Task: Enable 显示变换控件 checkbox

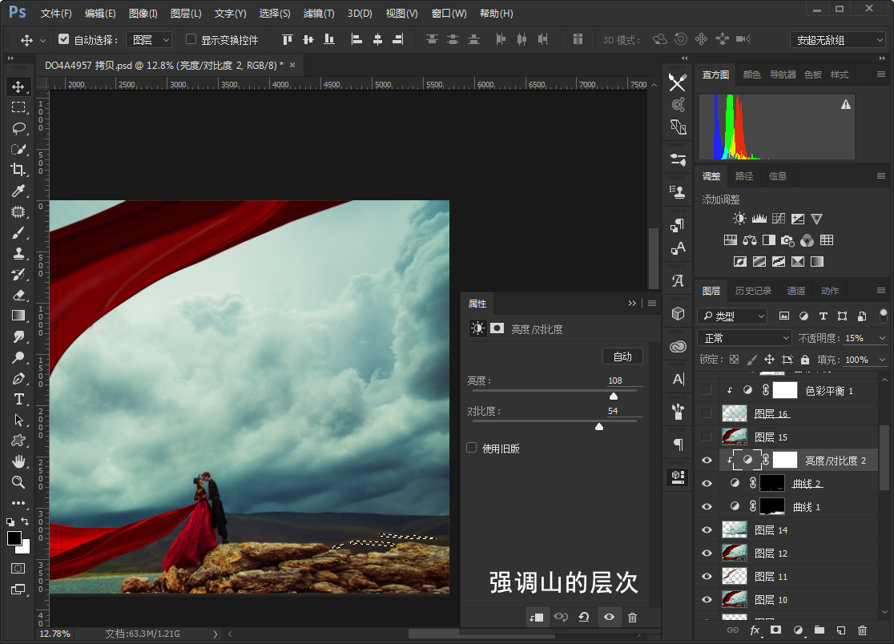Action: coord(191,39)
